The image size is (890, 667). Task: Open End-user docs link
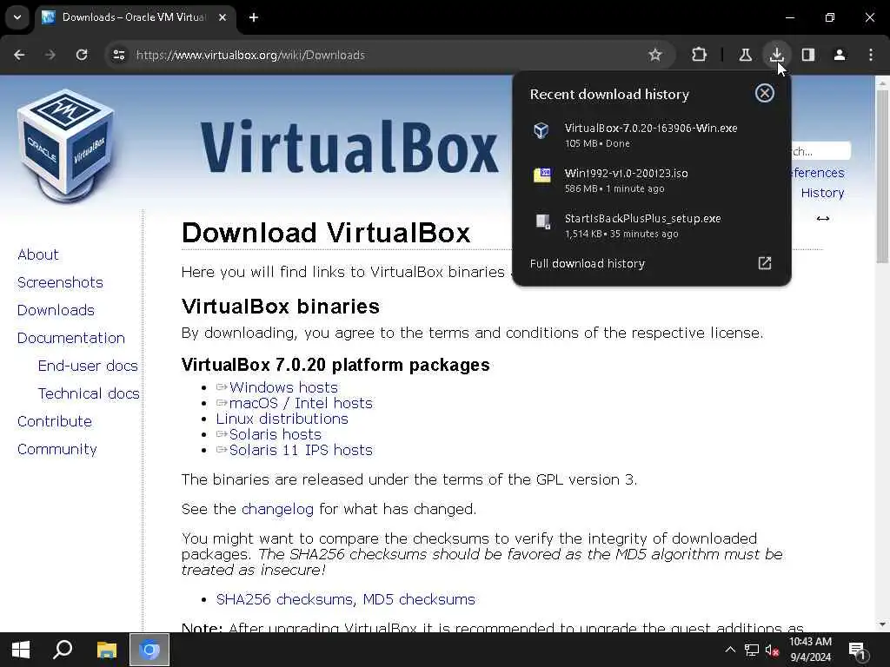tap(88, 366)
